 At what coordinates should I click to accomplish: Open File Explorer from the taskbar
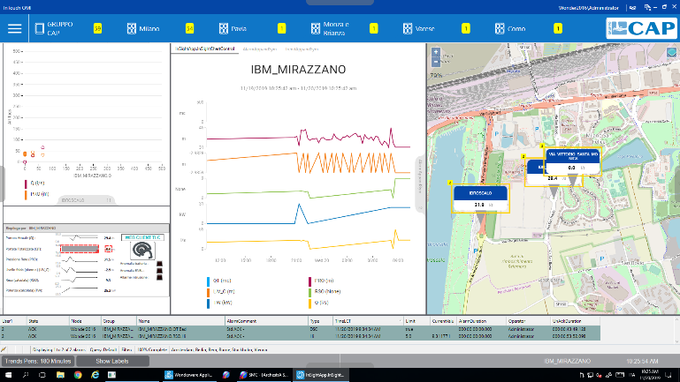tap(60, 375)
